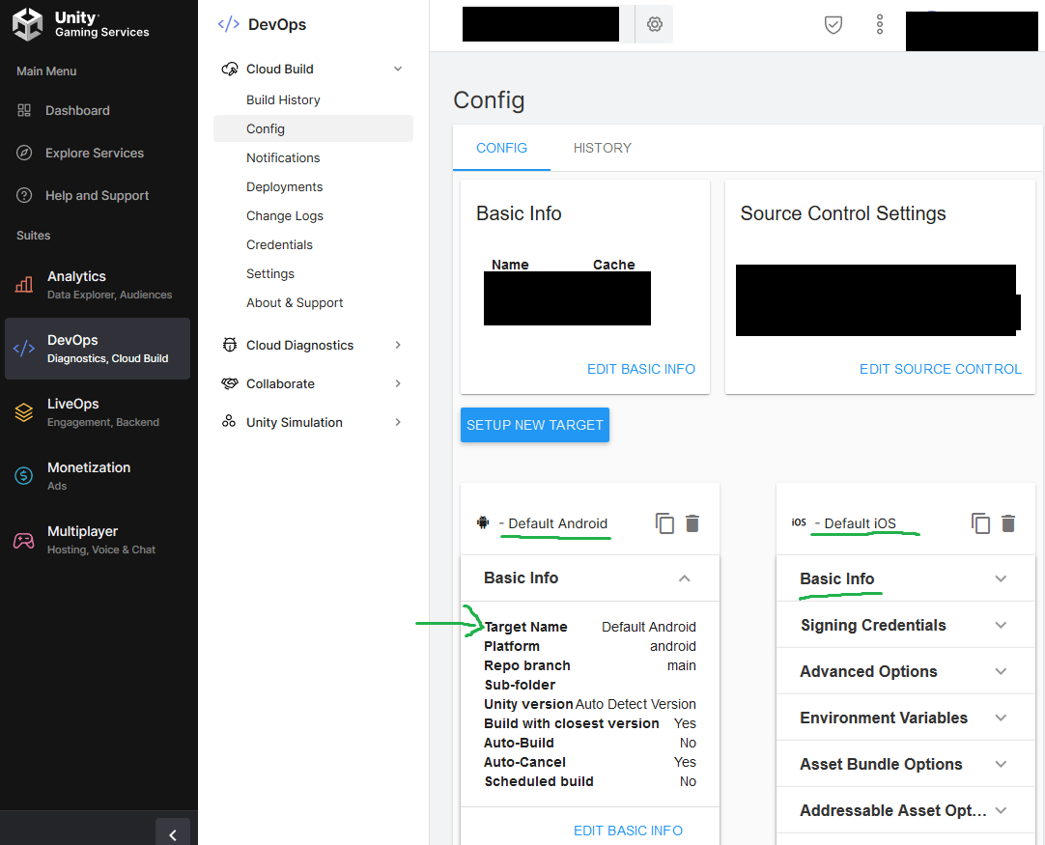The width and height of the screenshot is (1045, 845).
Task: Collapse the left navigation sidebar
Action: pos(173,832)
